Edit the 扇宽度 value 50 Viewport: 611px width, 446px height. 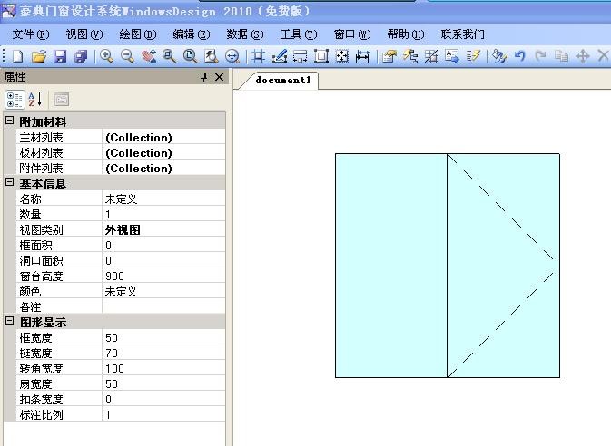(x=163, y=384)
